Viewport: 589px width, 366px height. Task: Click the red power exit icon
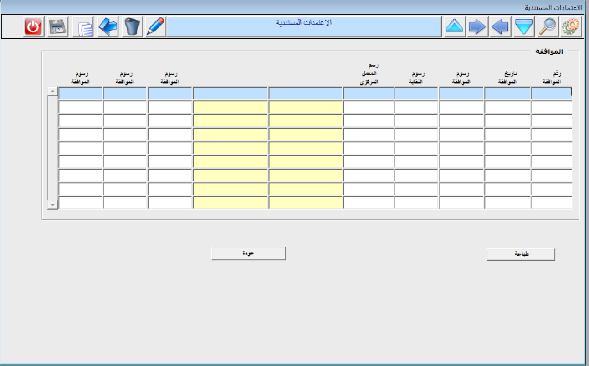33,27
